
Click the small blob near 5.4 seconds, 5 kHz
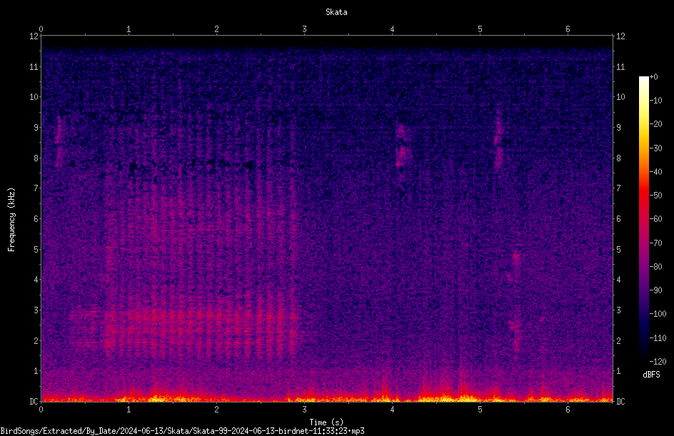click(x=516, y=256)
